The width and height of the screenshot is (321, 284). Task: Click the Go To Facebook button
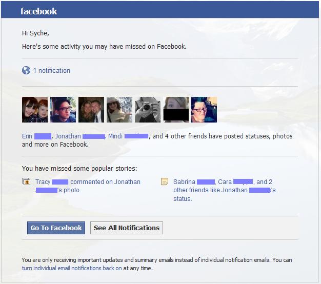click(56, 228)
